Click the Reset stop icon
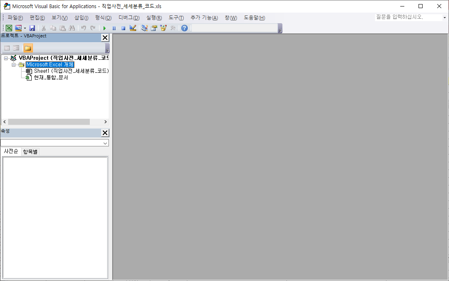 tap(124, 28)
